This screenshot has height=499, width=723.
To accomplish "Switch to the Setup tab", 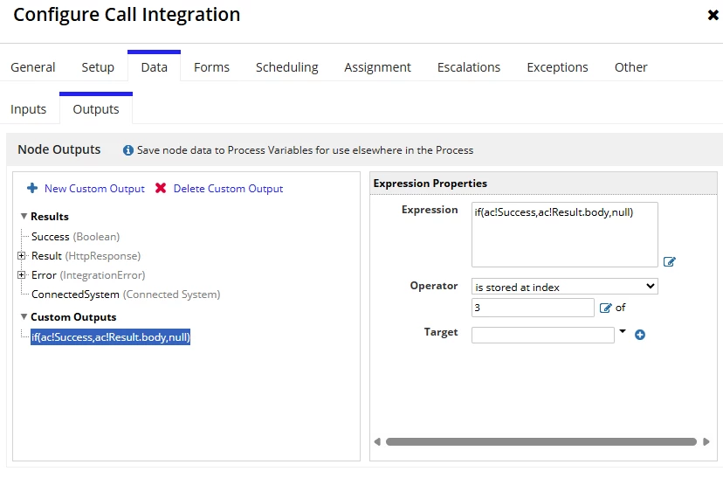I will [x=98, y=67].
